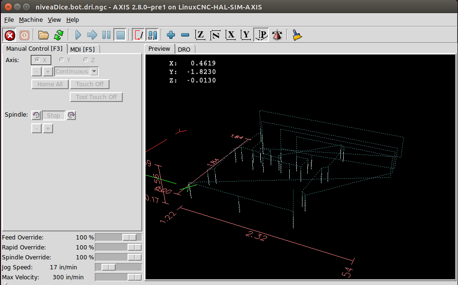Click the 2.32 dimension label in preview
The width and height of the screenshot is (458, 285).
click(x=256, y=236)
